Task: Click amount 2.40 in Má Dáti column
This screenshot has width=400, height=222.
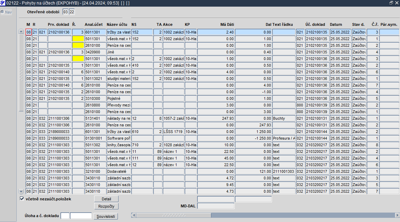Action: pyautogui.click(x=216, y=32)
